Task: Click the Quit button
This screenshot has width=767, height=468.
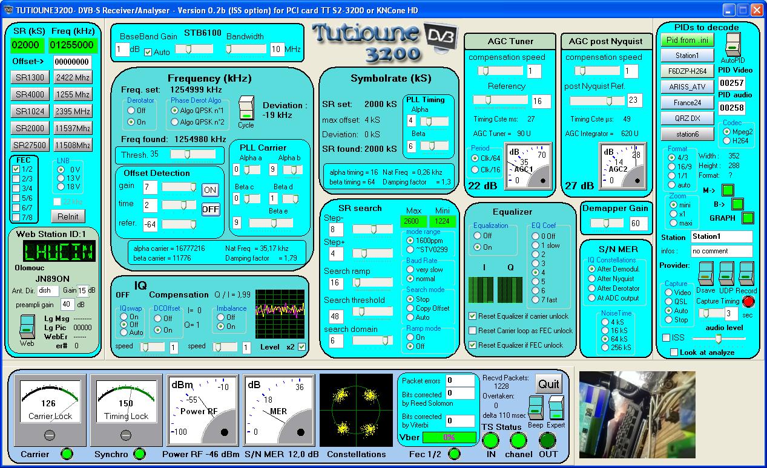Action: (548, 384)
